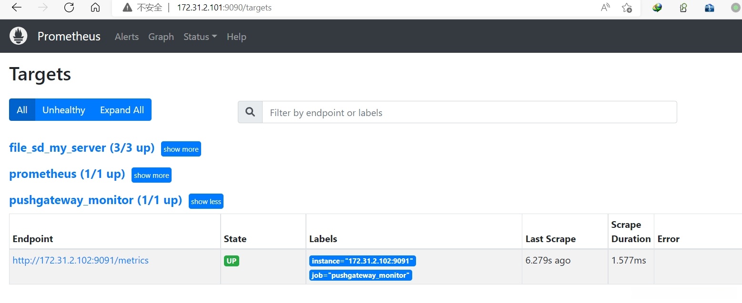Click the Scrape Duration column header
This screenshot has height=303, width=742.
631,232
